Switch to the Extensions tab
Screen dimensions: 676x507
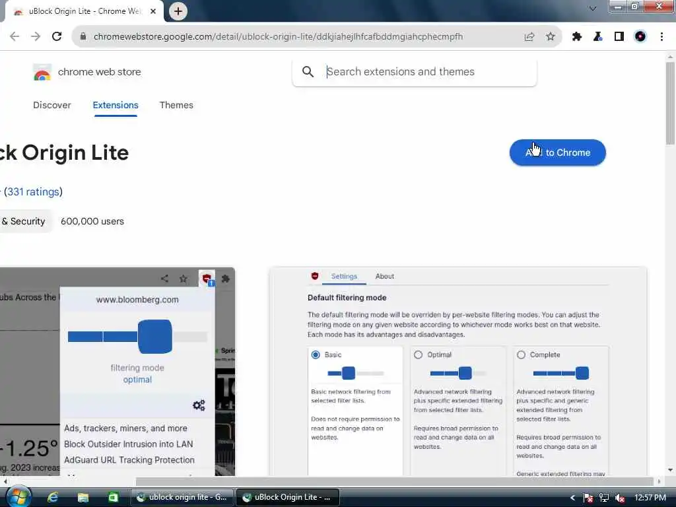click(x=116, y=105)
